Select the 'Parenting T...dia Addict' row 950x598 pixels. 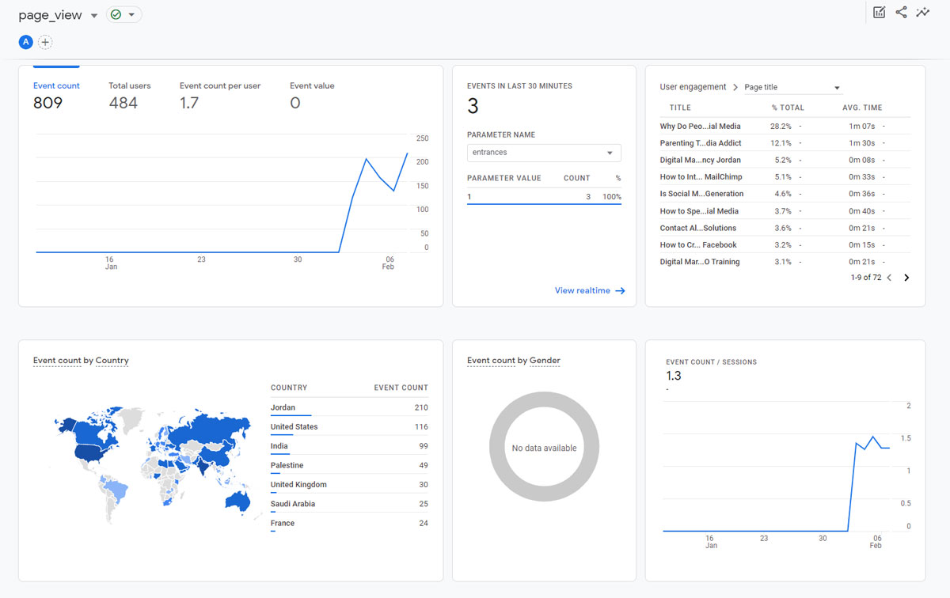(x=785, y=143)
